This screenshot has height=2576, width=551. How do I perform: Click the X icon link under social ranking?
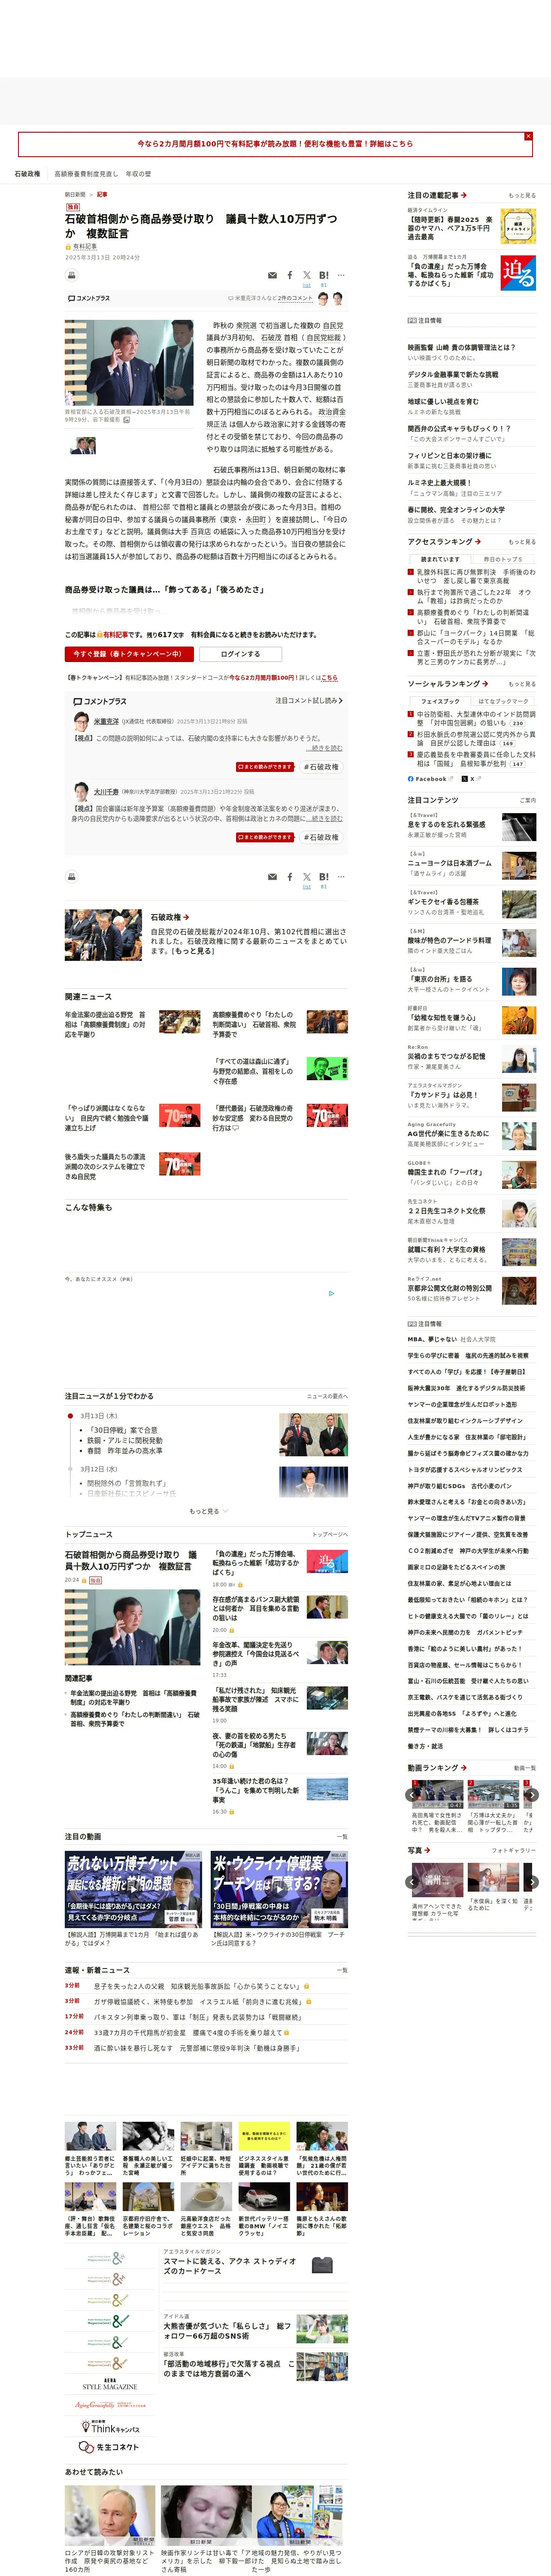pos(471,778)
